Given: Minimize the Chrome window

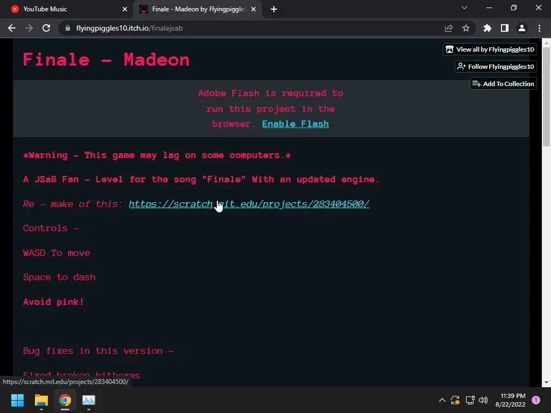Looking at the screenshot, I should point(489,8).
